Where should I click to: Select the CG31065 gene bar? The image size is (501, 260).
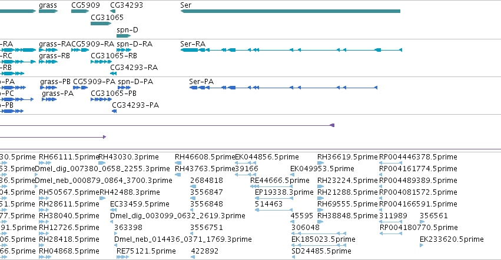101,24
